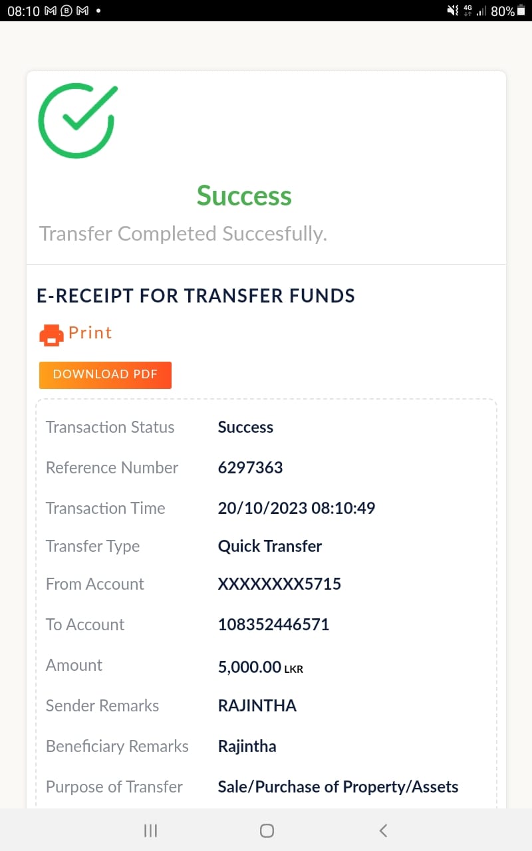Tap the second Gmail notification icon
The height and width of the screenshot is (851, 532).
click(x=82, y=11)
